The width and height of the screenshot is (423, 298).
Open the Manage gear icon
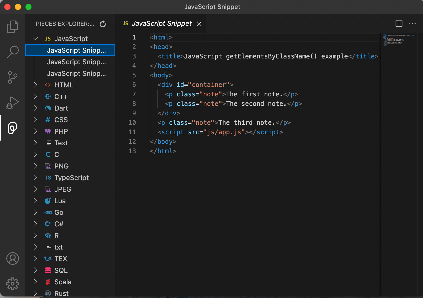coord(12,284)
